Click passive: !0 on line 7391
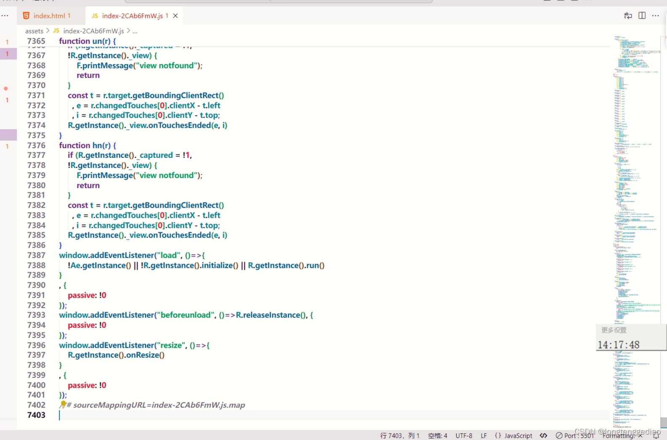667x440 pixels. click(87, 295)
